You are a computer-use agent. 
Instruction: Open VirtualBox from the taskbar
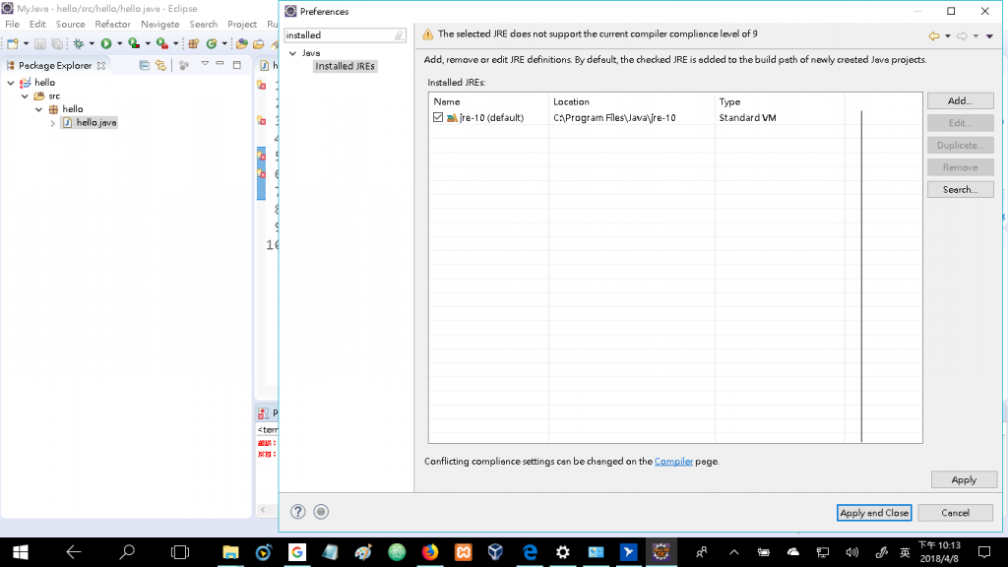click(496, 552)
